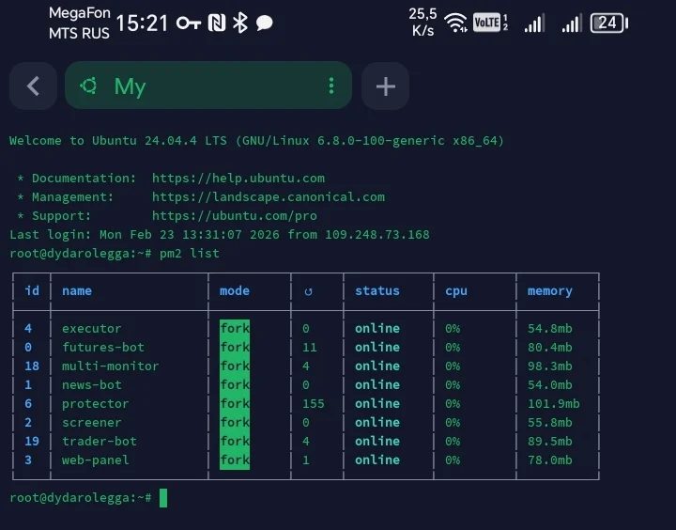
Task: Tap the terminal cursor at the prompt
Action: 163,498
